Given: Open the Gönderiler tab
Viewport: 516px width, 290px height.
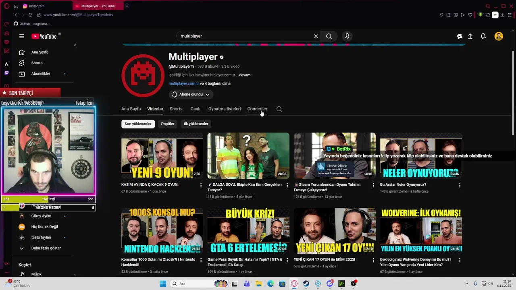Looking at the screenshot, I should pyautogui.click(x=257, y=109).
